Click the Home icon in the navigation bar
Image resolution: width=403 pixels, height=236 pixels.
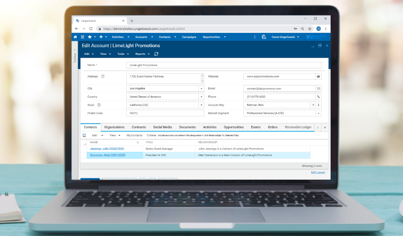pos(76,37)
